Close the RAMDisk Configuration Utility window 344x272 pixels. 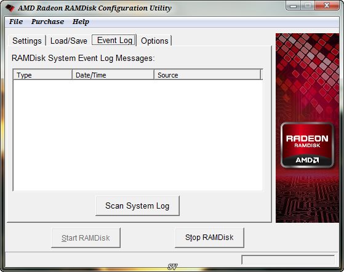[327, 6]
